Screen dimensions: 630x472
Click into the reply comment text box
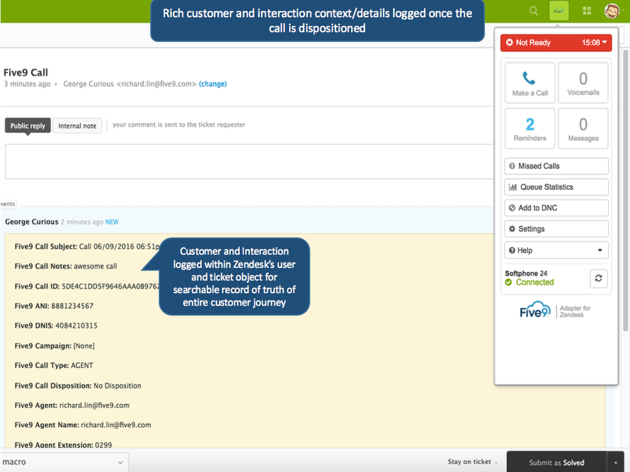tap(246, 161)
